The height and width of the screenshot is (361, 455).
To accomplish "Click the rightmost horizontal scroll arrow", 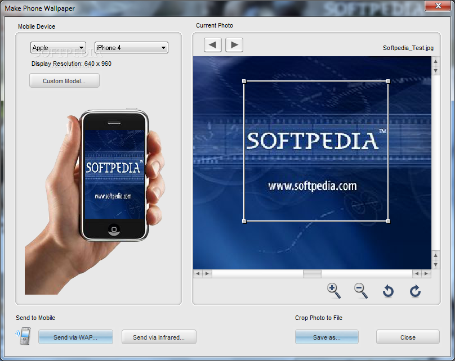I will [x=426, y=273].
